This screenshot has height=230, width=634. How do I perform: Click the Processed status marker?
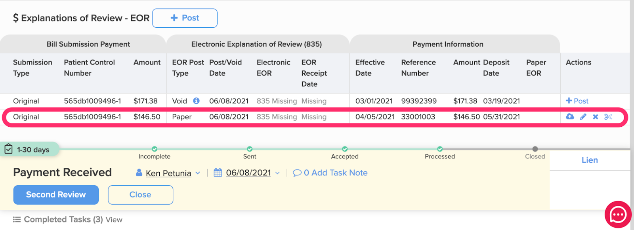tap(440, 149)
